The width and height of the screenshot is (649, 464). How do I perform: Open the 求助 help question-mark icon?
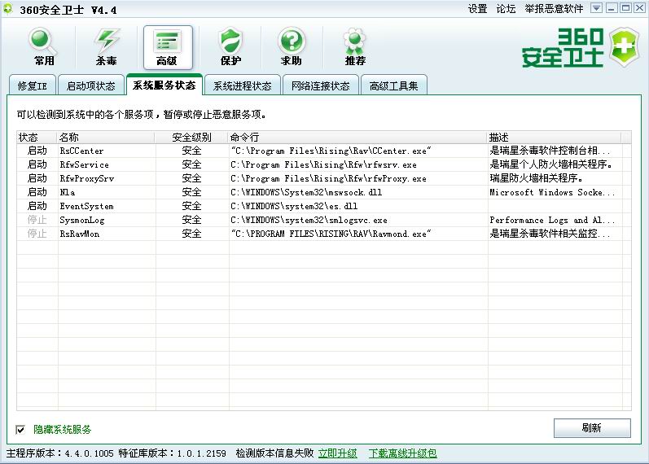(x=292, y=46)
